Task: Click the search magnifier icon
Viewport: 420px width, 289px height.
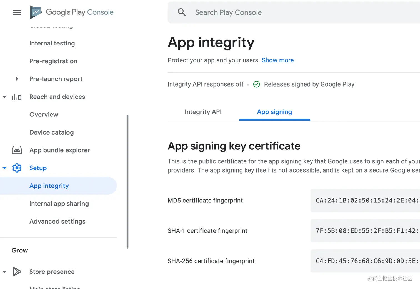Action: 182,12
